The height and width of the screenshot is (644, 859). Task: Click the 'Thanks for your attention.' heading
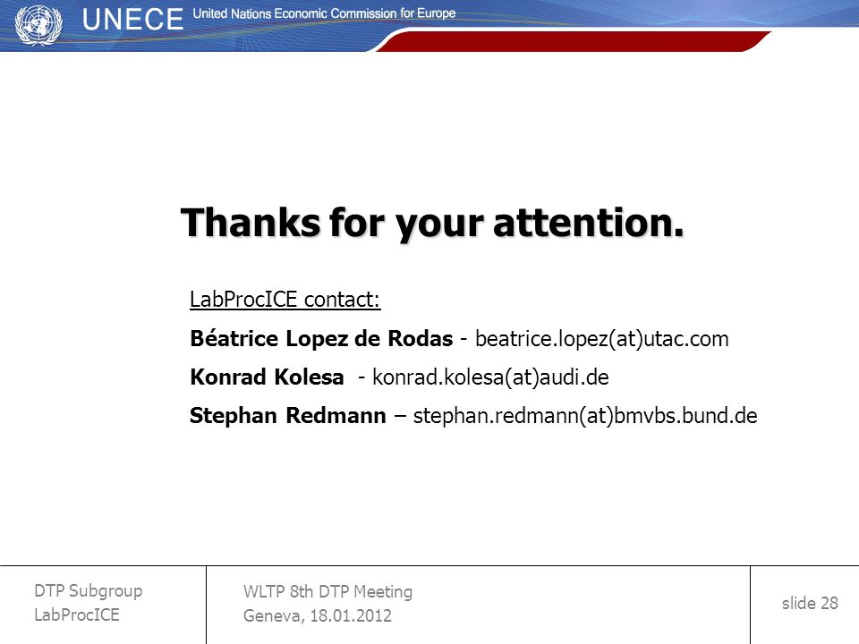coord(433,223)
